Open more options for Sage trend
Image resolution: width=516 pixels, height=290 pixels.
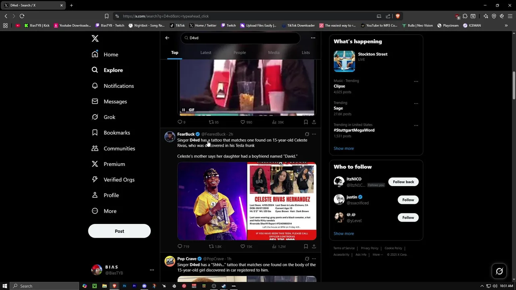coord(416,104)
